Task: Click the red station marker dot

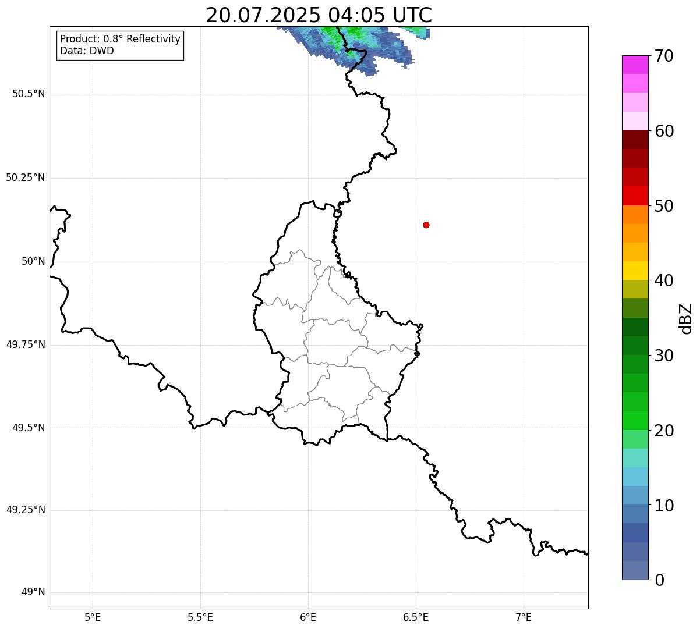Action: (426, 225)
